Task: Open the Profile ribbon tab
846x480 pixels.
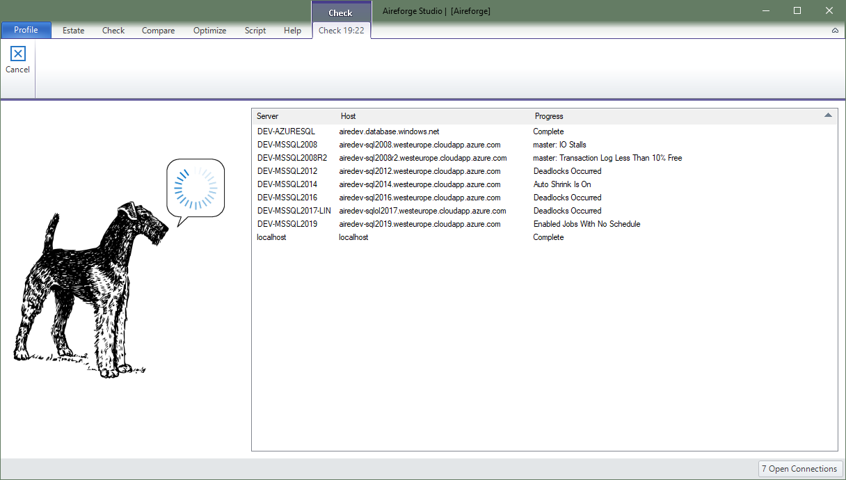Action: [26, 30]
